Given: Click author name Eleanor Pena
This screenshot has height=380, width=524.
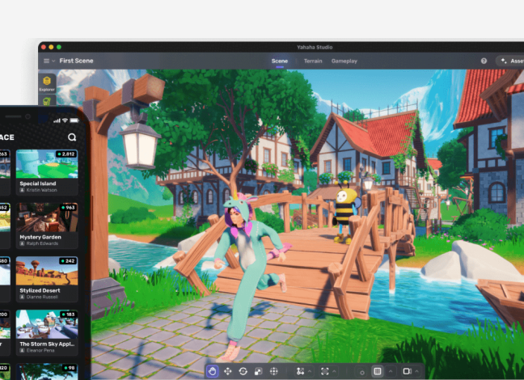Looking at the screenshot, I should 40,350.
